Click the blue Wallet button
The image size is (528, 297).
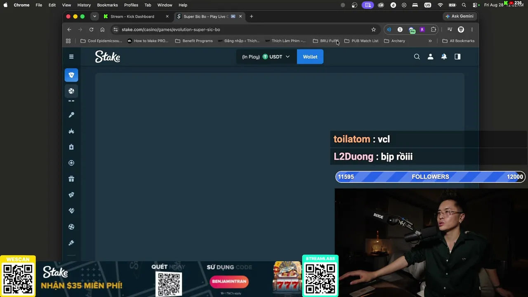coord(310,57)
